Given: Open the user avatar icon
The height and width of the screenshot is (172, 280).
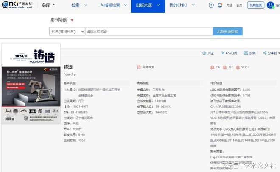Looking at the screenshot, I should click(270, 5).
